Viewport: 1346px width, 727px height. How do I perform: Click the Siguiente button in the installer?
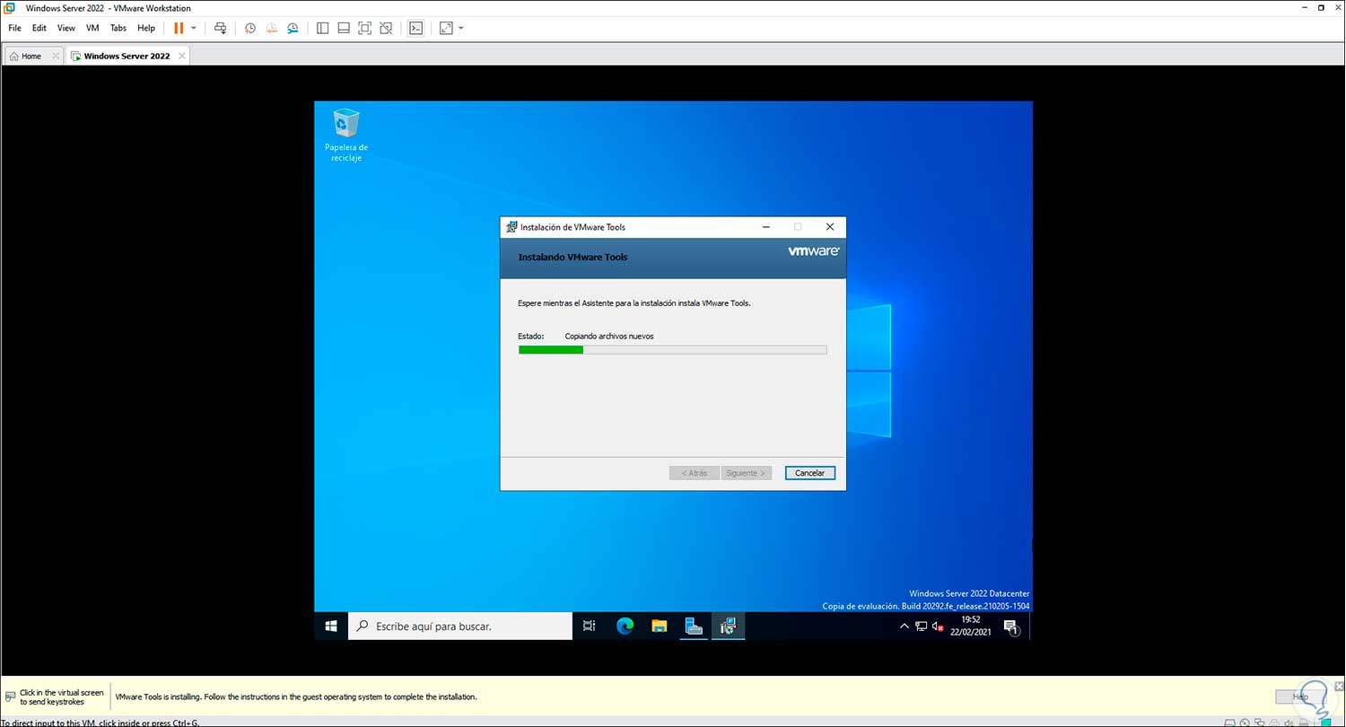coord(747,473)
